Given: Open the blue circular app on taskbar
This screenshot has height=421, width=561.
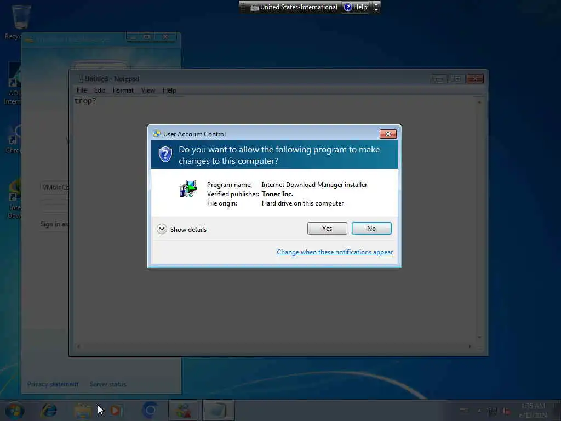Looking at the screenshot, I should click(x=150, y=410).
